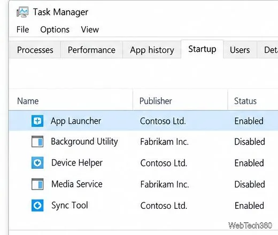Open the File menu

(22, 29)
